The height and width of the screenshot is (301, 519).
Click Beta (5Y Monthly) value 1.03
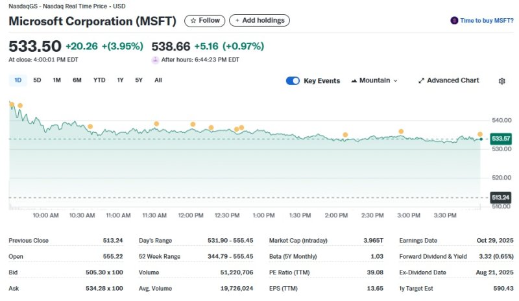click(x=377, y=256)
